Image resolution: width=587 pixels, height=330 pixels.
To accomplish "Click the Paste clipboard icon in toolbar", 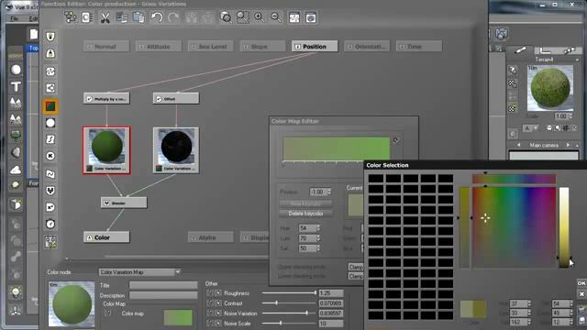I will (138, 17).
